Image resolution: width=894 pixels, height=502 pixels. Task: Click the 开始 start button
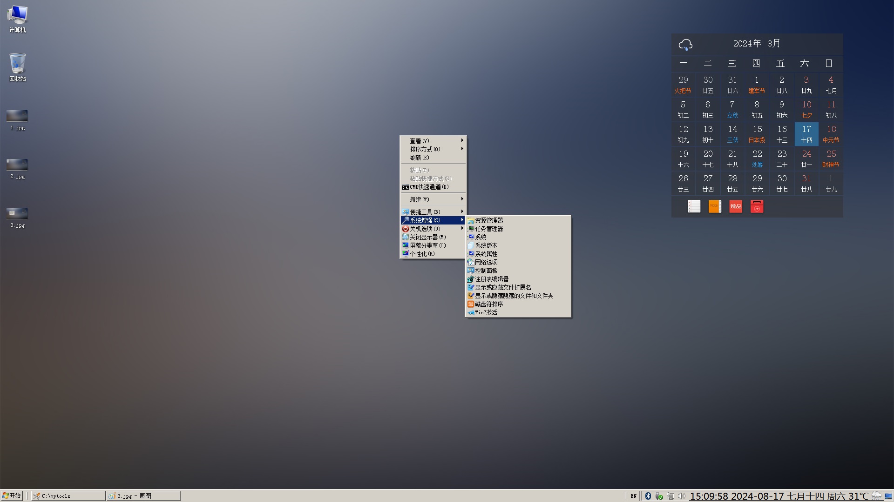pyautogui.click(x=12, y=495)
